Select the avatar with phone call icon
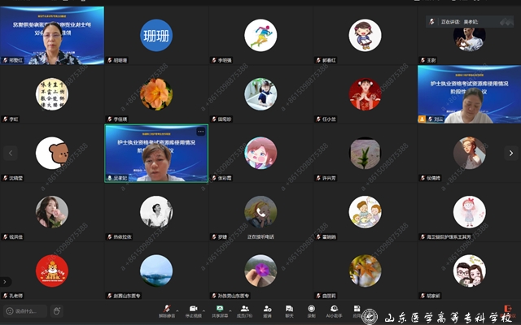The image size is (521, 325). click(x=260, y=212)
